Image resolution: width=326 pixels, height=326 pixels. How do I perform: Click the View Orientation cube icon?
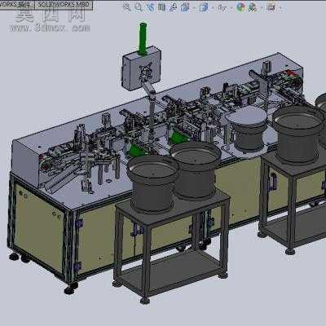[185, 7]
